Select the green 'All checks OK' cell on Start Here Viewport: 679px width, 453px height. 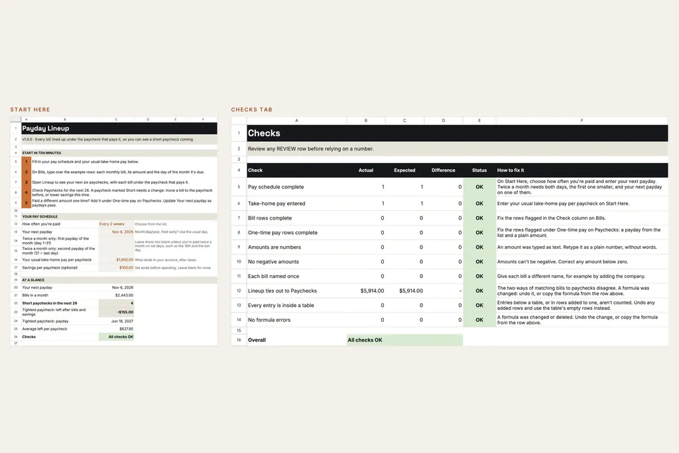116,336
